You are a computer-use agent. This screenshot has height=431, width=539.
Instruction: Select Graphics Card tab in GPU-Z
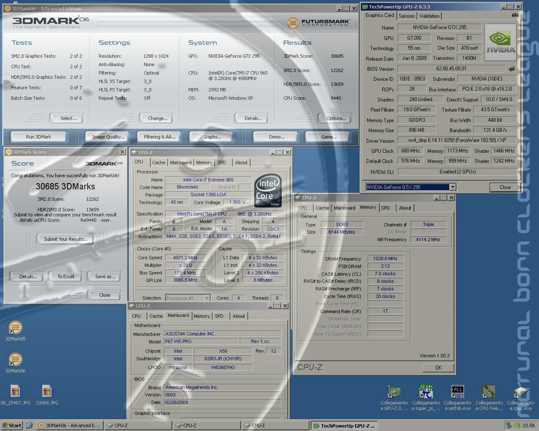380,15
